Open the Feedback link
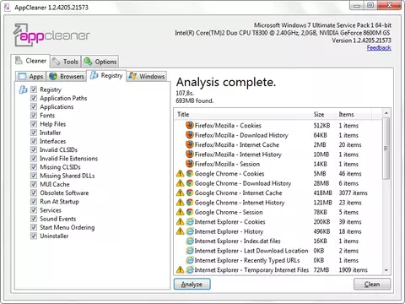Viewport: 405px width, 304px height. pos(379,48)
